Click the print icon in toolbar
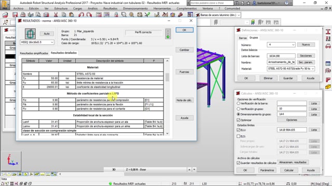This screenshot has height=186, width=332. tap(23, 14)
